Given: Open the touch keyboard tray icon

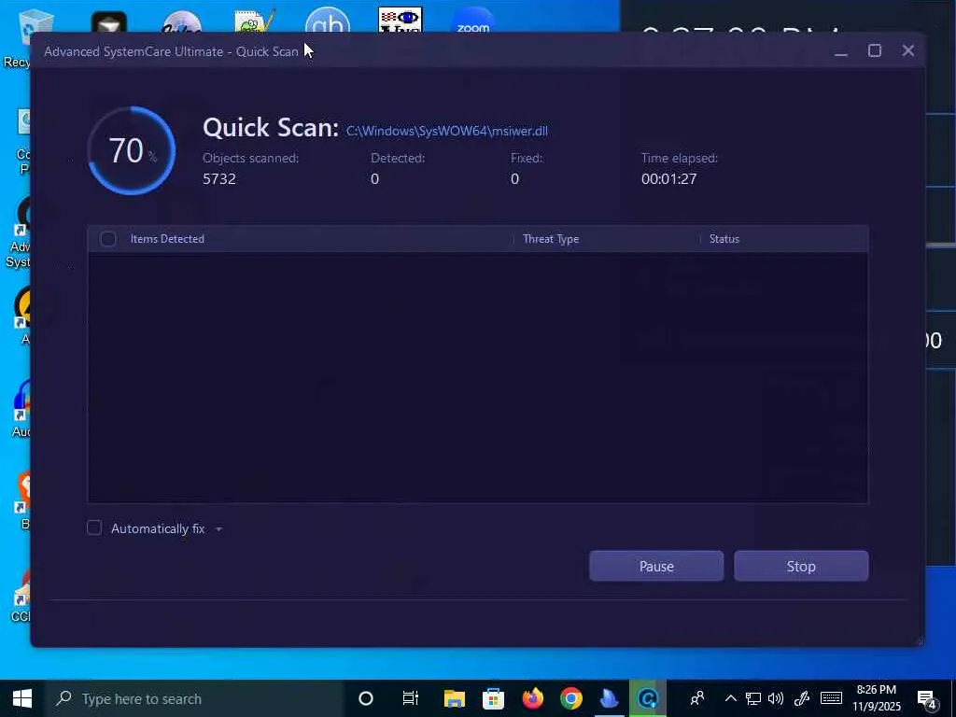Looking at the screenshot, I should click(x=831, y=698).
